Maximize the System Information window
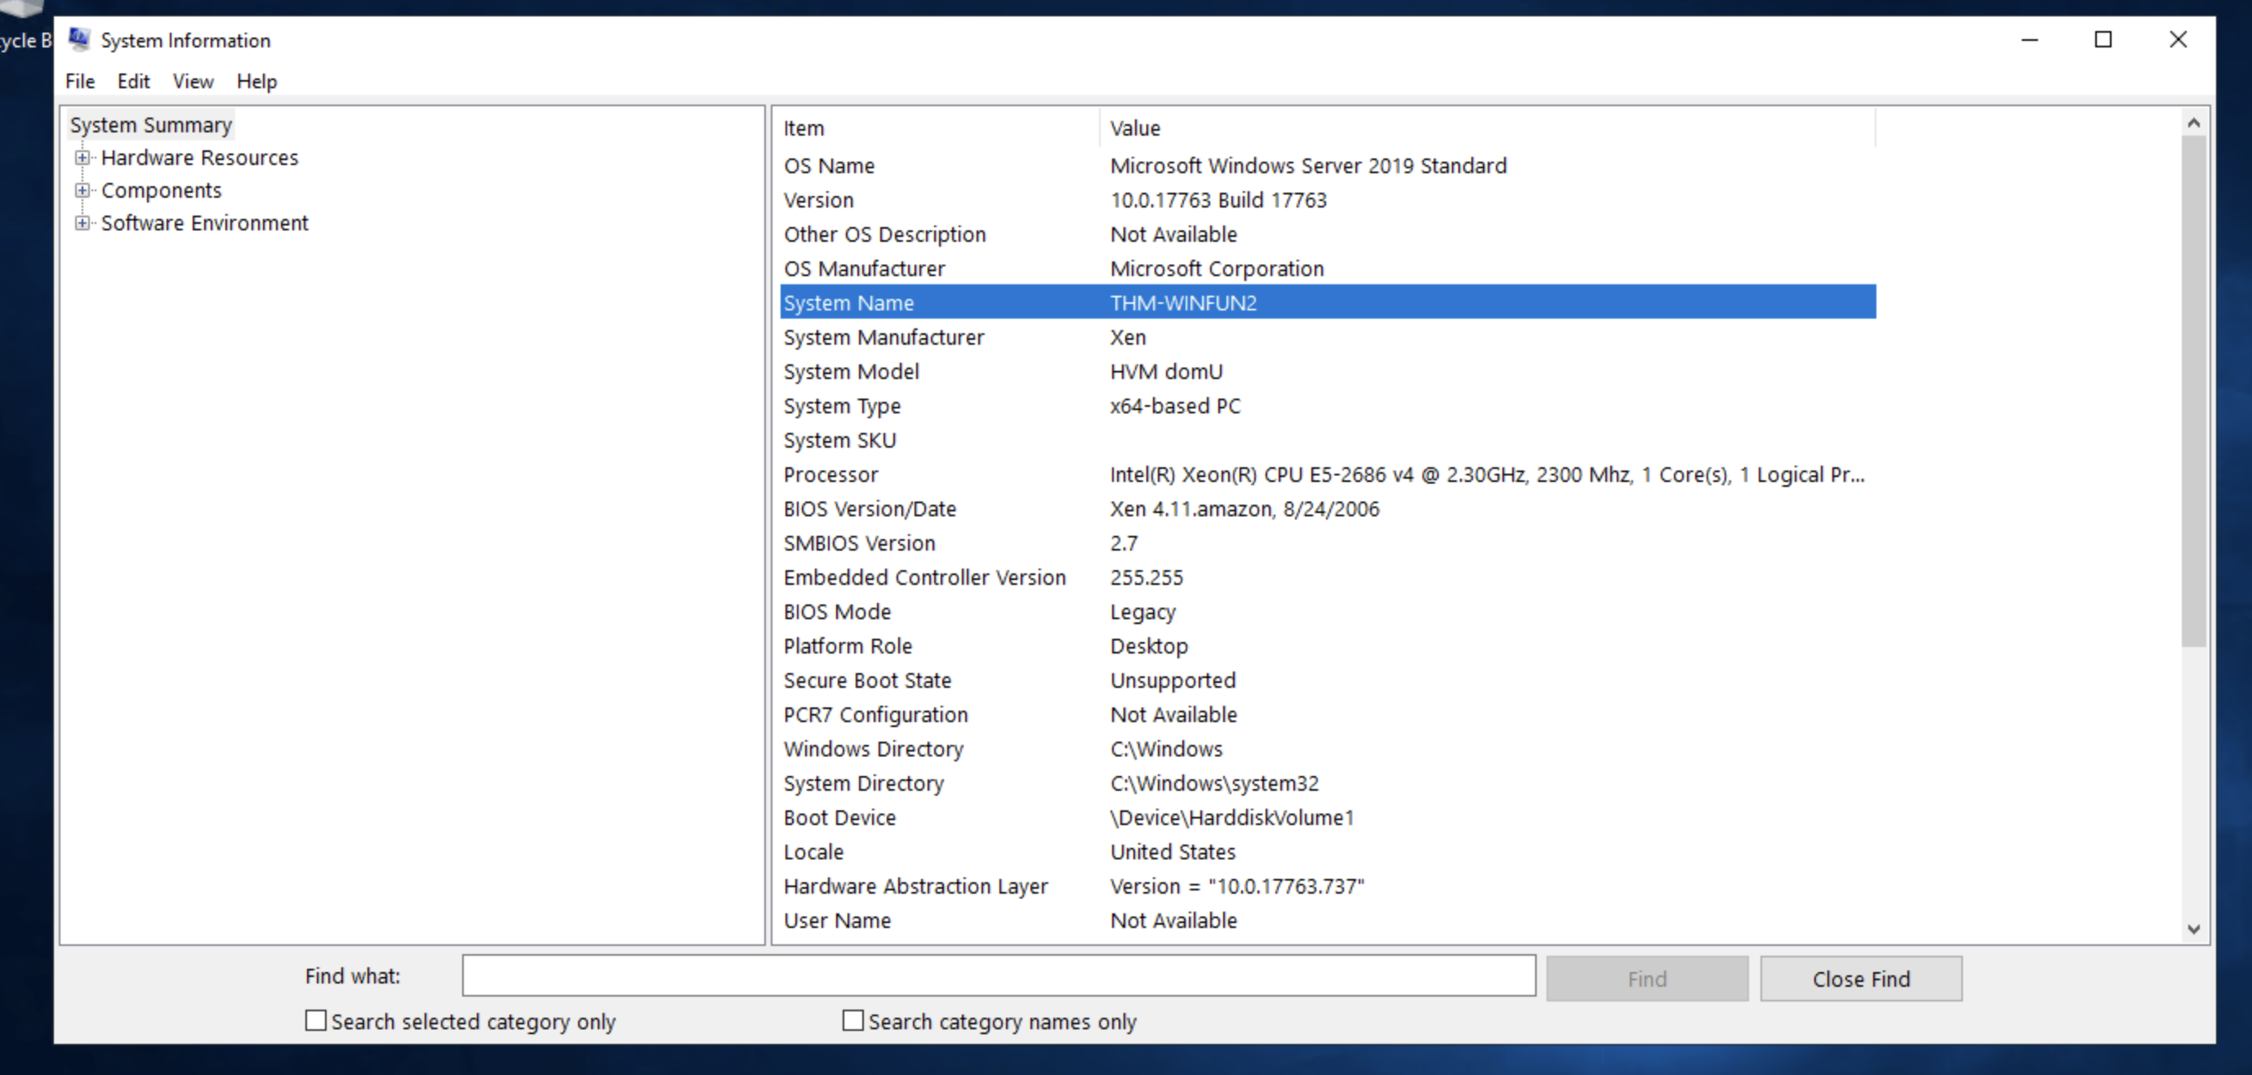 2103,39
